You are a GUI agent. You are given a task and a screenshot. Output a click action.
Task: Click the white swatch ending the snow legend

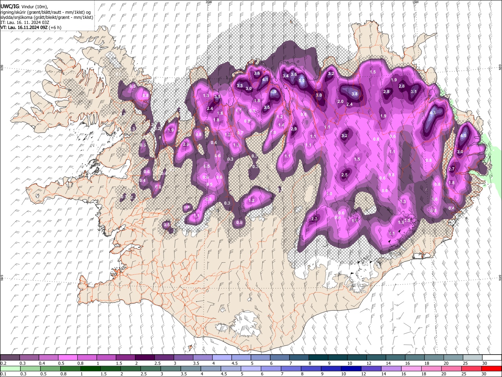tap(491, 357)
